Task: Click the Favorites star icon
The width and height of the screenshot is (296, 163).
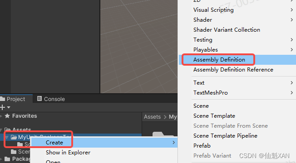Action: point(7,116)
